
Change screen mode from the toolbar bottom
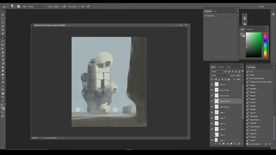pyautogui.click(x=3, y=116)
